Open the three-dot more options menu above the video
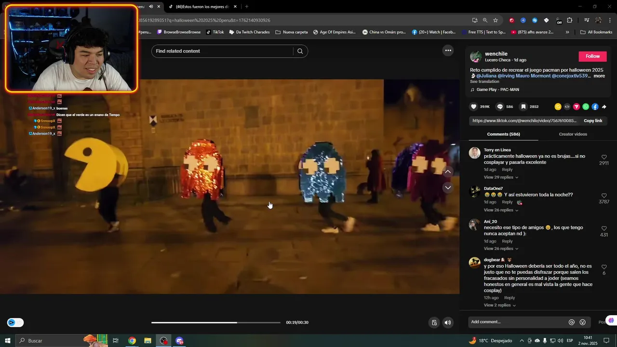 click(448, 51)
